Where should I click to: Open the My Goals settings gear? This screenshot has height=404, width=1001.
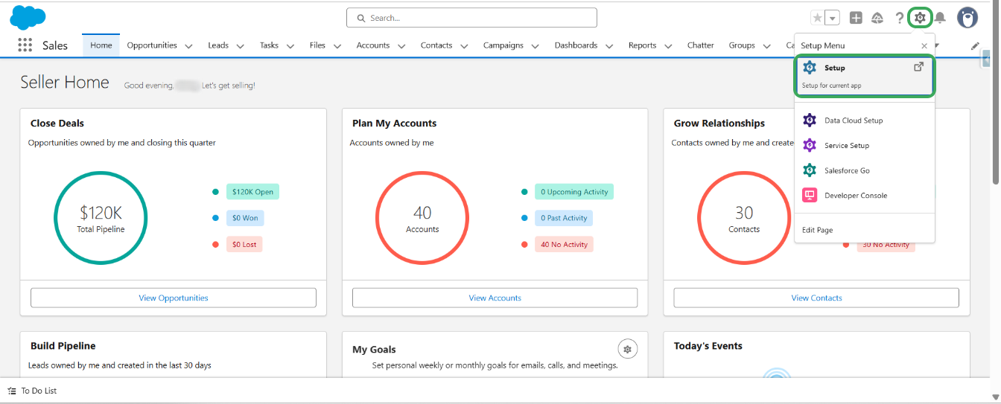pyautogui.click(x=628, y=349)
